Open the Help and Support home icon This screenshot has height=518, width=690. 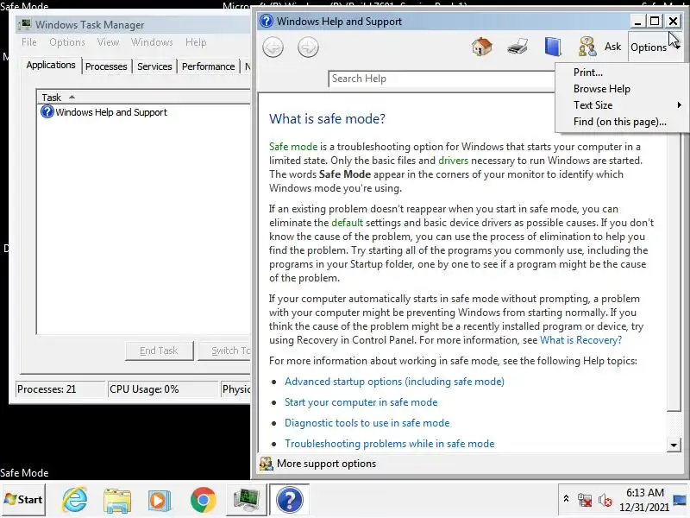(x=482, y=47)
